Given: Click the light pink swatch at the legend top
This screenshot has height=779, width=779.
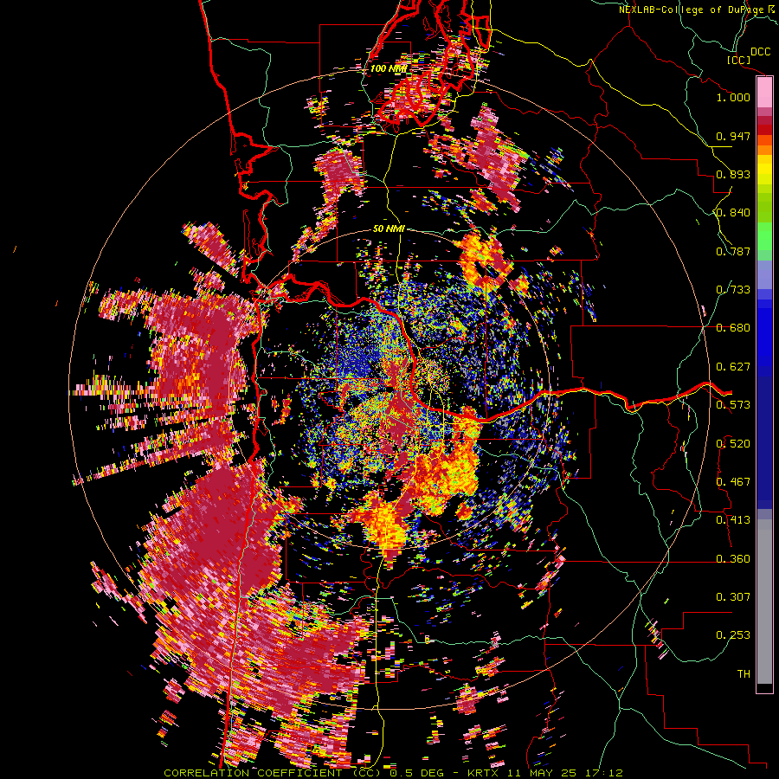Looking at the screenshot, I should pyautogui.click(x=764, y=93).
